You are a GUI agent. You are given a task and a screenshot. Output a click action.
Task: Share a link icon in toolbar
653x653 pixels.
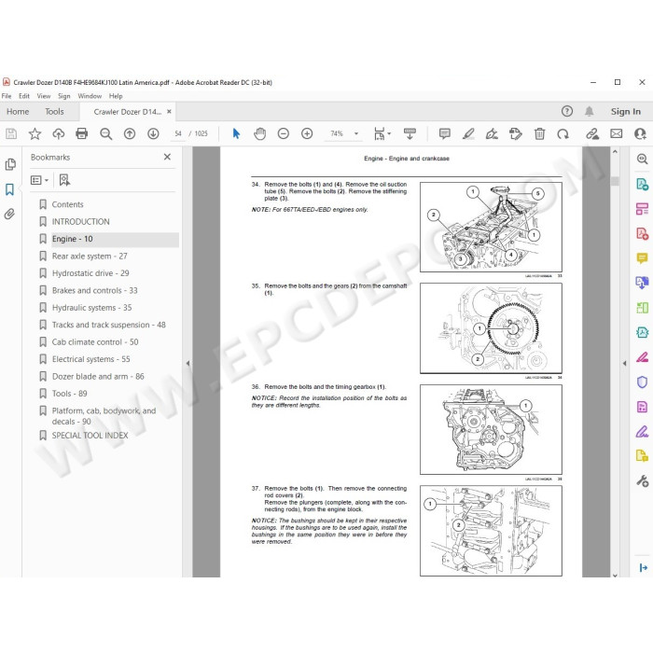coord(592,133)
